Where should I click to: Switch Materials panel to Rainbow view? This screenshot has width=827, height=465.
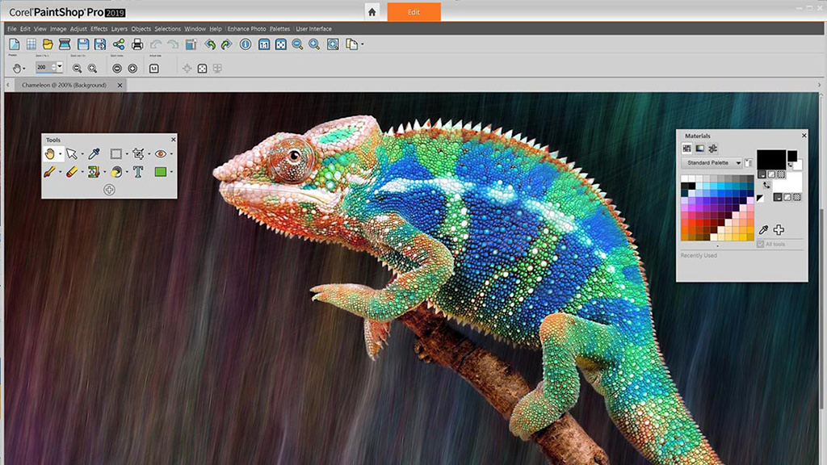(700, 148)
